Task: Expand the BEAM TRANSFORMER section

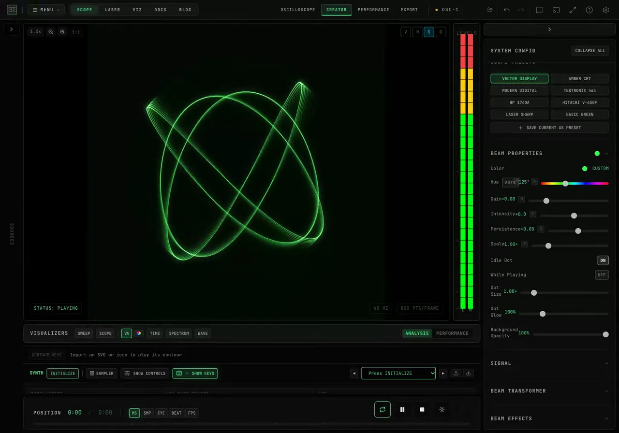Action: click(x=549, y=390)
